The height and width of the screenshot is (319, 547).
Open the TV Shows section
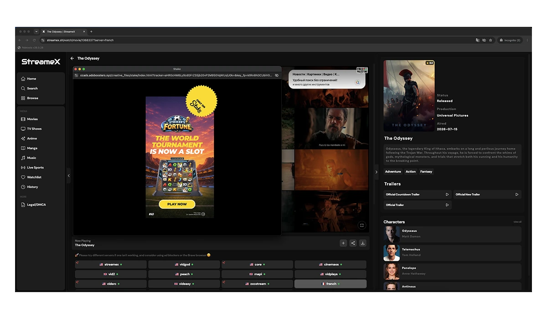point(40,129)
